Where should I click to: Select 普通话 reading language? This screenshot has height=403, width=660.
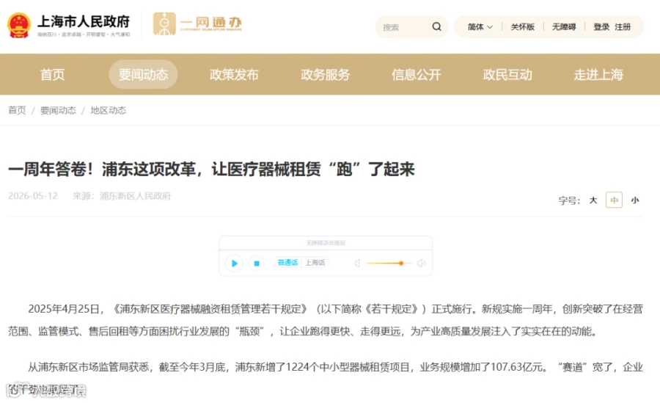287,263
